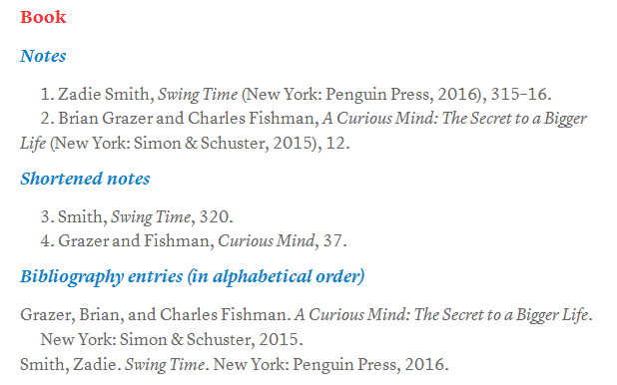Click Penguin Press, 2016 in bibliography
The height and width of the screenshot is (385, 617).
(x=368, y=364)
